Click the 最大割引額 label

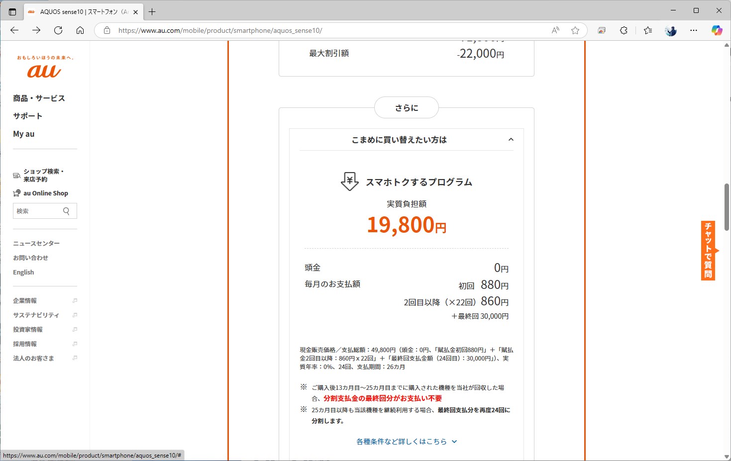point(329,53)
